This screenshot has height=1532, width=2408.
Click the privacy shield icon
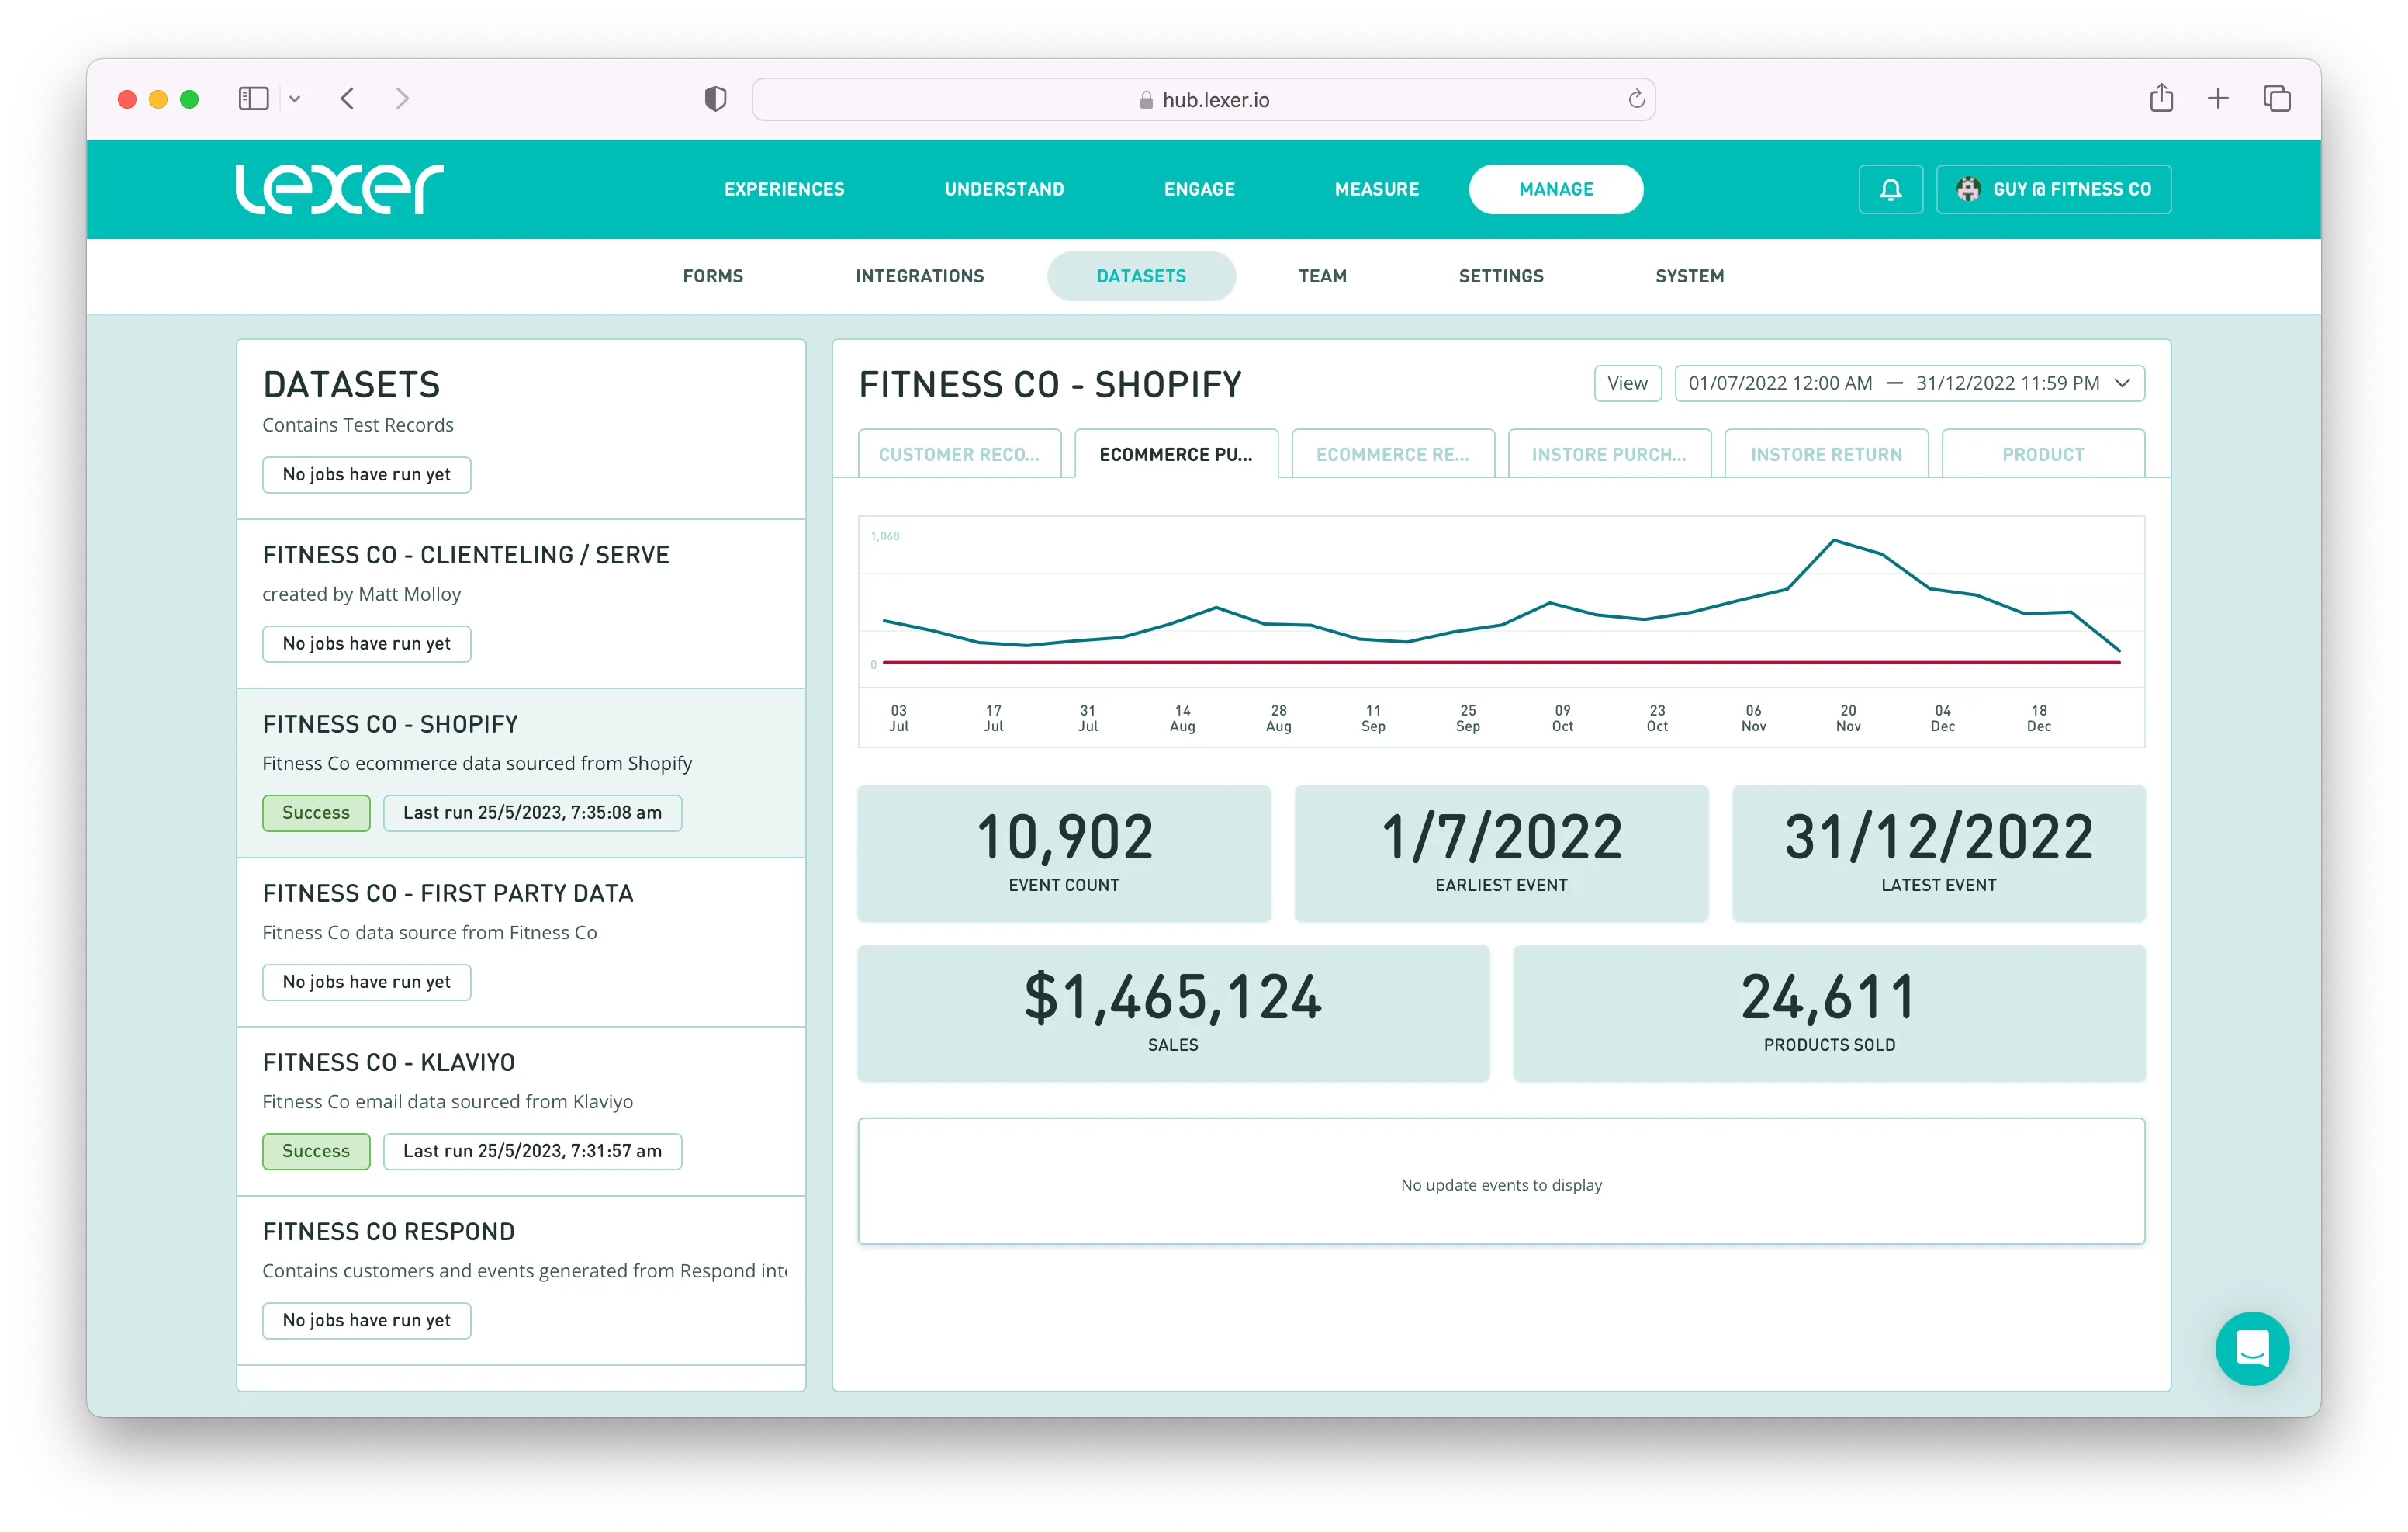715,99
